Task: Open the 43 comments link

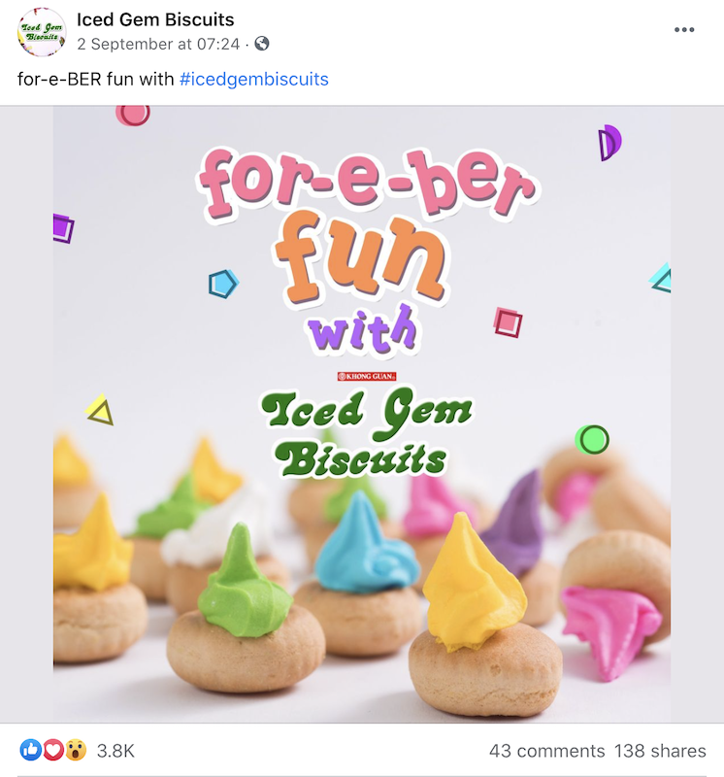Action: coord(546,751)
